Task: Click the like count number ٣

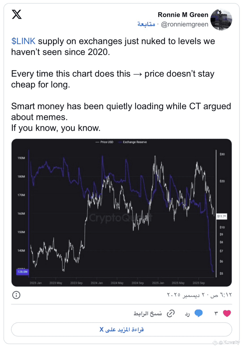Action: (x=216, y=313)
